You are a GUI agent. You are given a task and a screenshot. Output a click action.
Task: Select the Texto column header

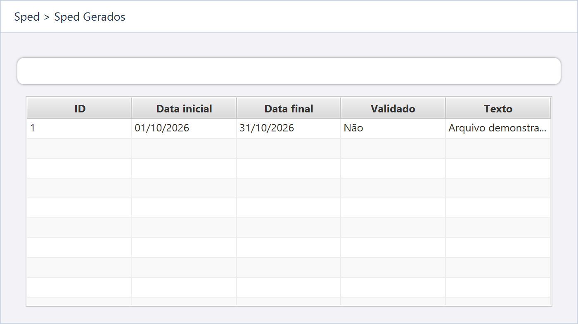coord(498,109)
